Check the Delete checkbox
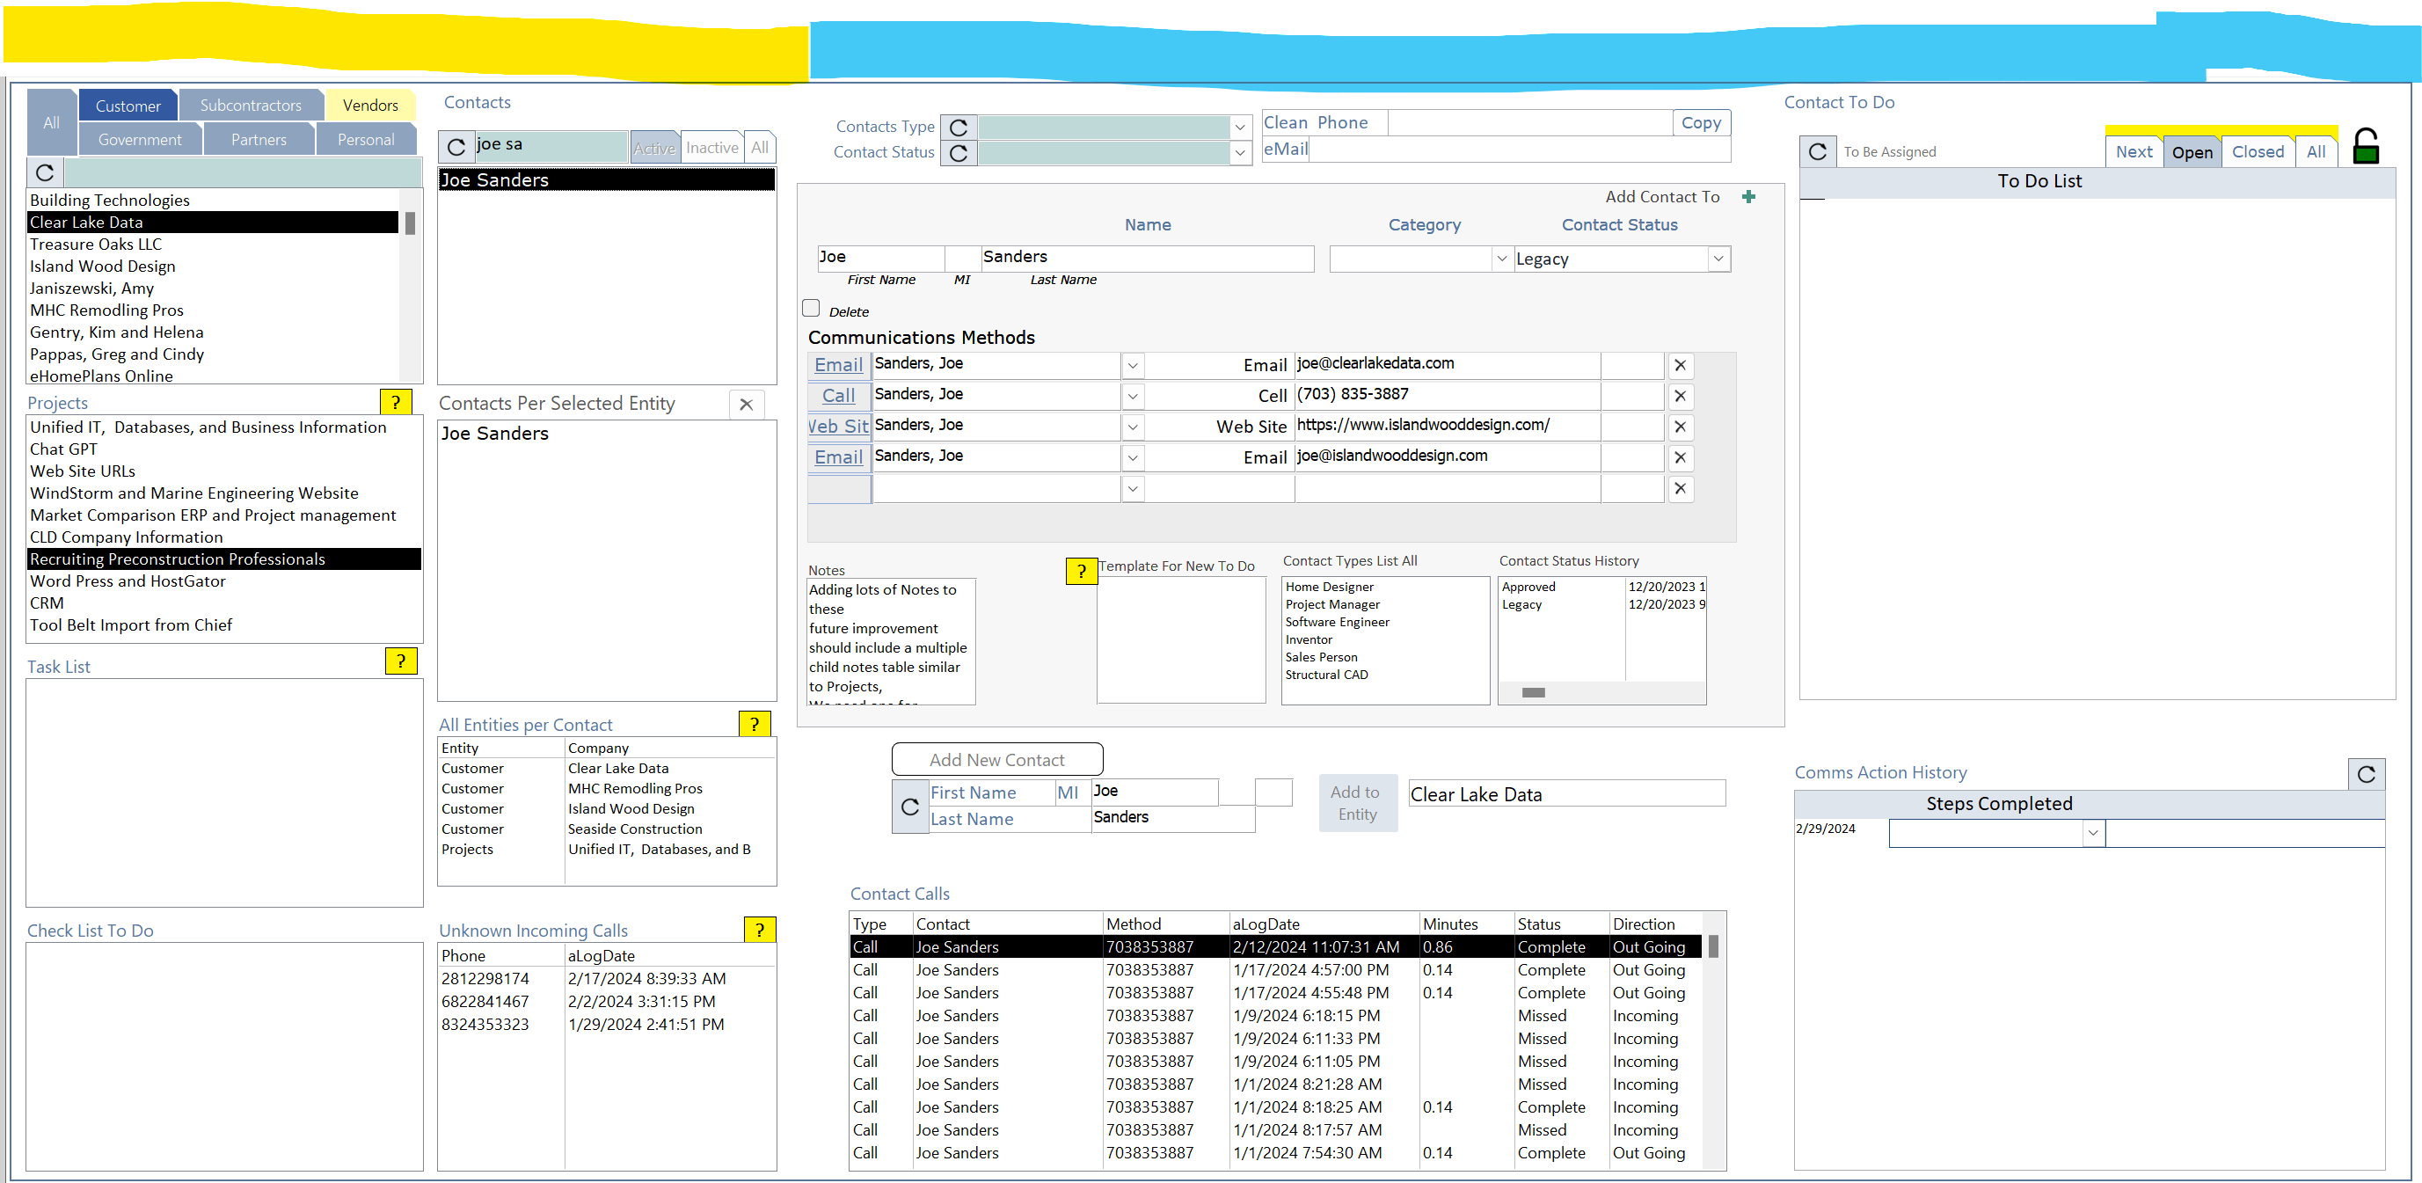The width and height of the screenshot is (2422, 1183). (811, 309)
